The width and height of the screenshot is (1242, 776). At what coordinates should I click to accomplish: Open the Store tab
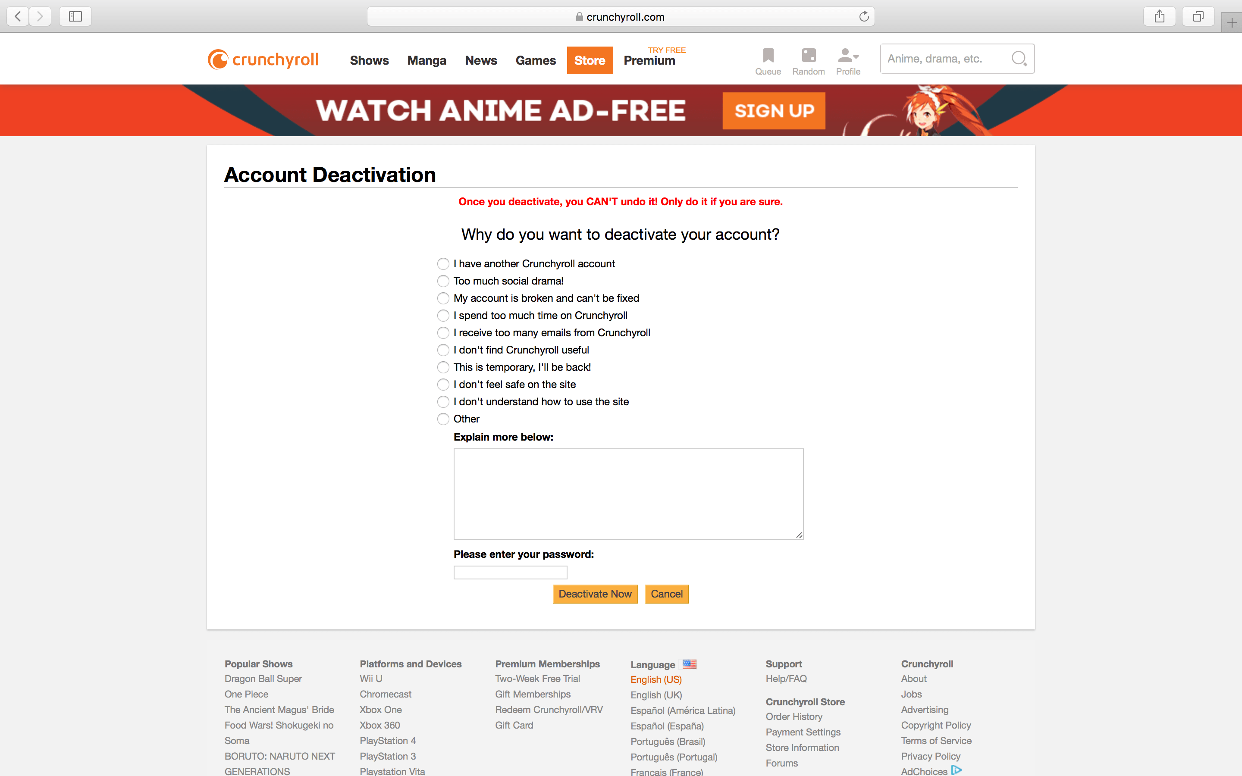[590, 60]
